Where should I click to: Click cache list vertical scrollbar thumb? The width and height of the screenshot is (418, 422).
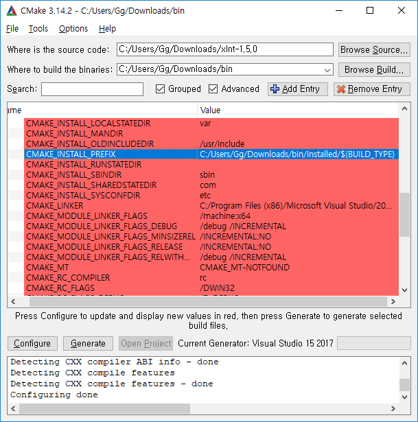tap(404, 215)
